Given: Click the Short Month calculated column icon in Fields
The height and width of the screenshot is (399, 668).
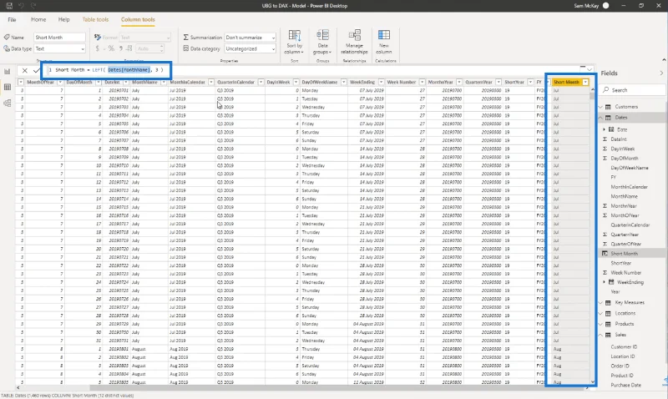Looking at the screenshot, I should (x=605, y=254).
